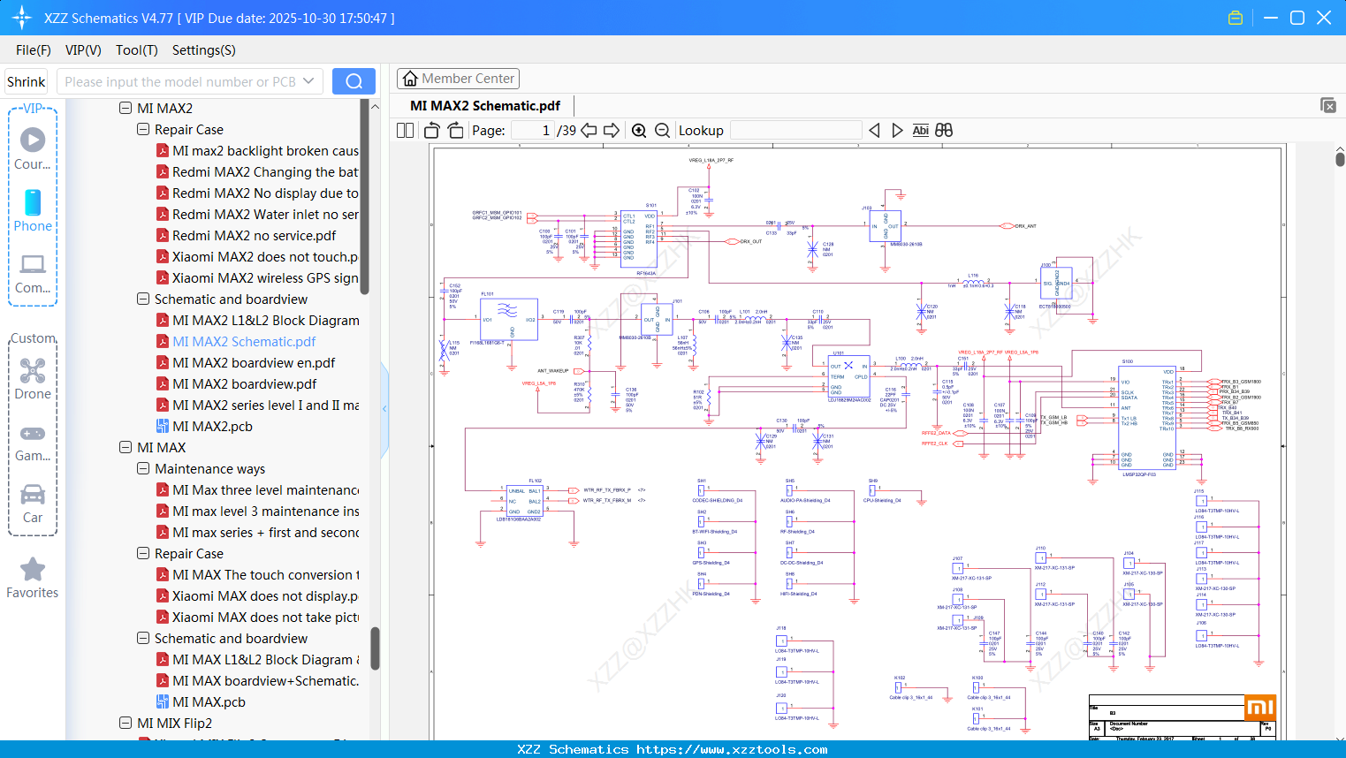Switch to the MI MAX2 Schematic.pdf tab
The width and height of the screenshot is (1346, 758).
pos(483,104)
